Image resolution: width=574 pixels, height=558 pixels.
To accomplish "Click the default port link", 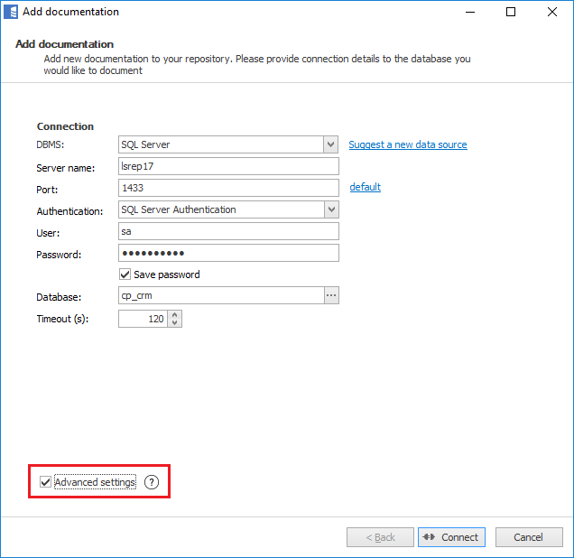I will [x=366, y=187].
